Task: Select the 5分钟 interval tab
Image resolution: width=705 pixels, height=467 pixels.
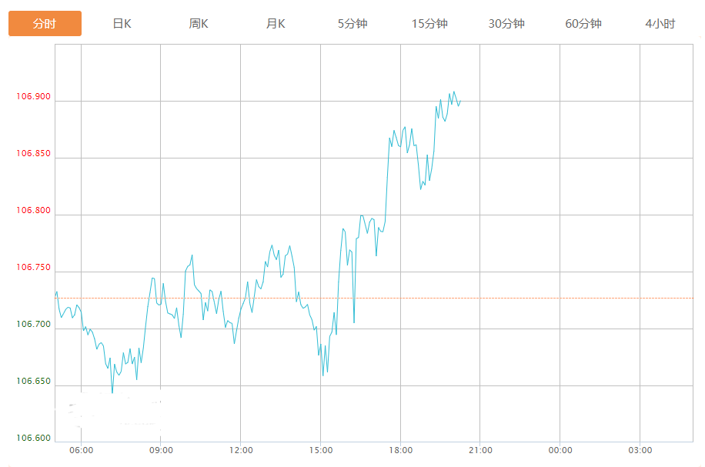Action: (x=352, y=24)
